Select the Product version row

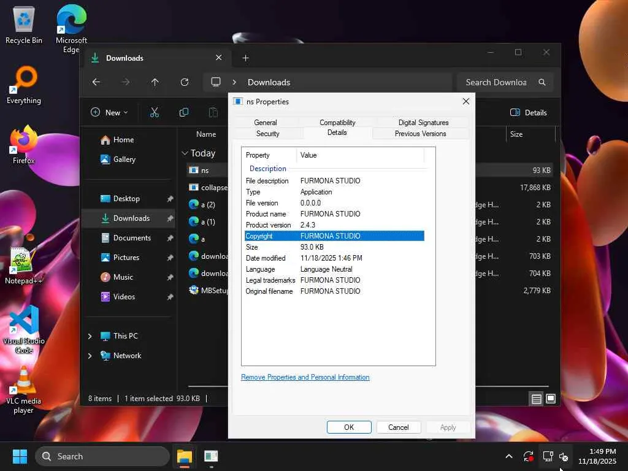click(x=334, y=225)
